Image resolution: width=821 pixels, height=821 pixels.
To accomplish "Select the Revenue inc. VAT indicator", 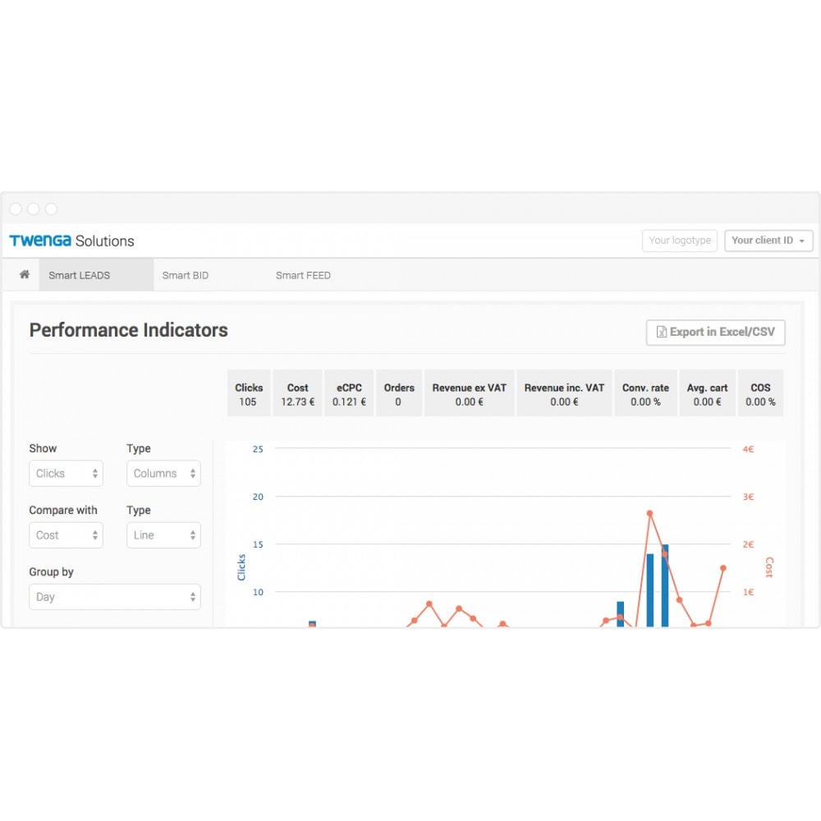I will pyautogui.click(x=564, y=393).
